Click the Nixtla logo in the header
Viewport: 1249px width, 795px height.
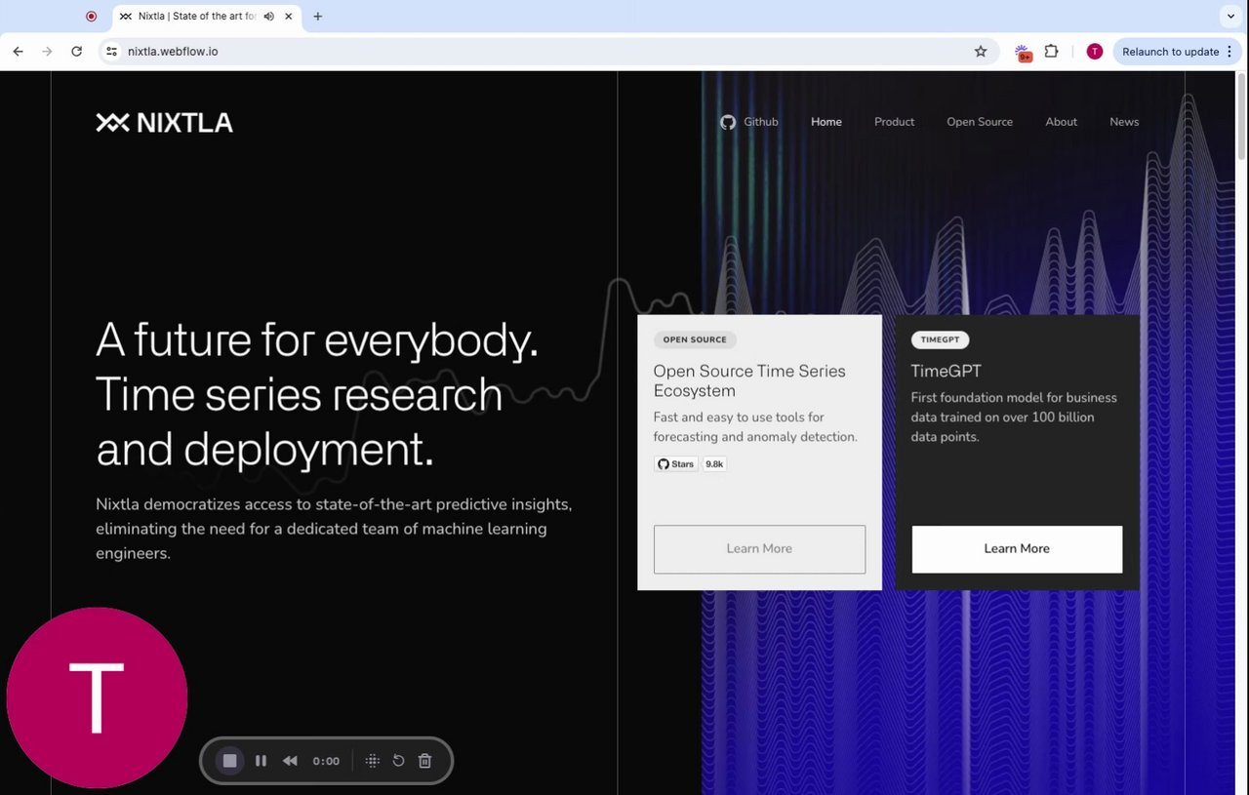coord(164,122)
